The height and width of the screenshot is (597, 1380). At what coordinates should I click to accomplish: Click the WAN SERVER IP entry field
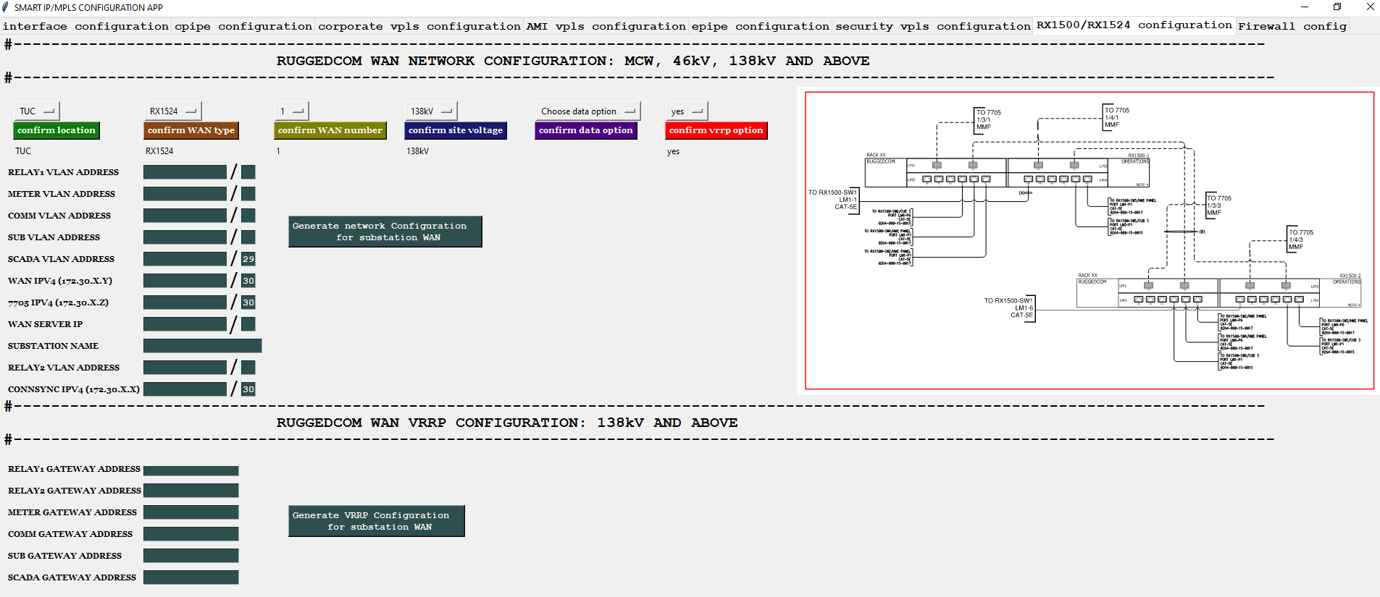(x=185, y=324)
